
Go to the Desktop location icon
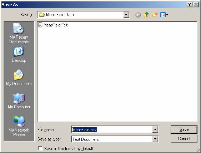(x=19, y=52)
